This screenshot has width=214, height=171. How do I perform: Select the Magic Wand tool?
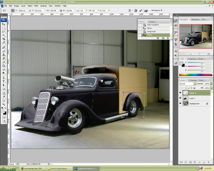point(4,35)
